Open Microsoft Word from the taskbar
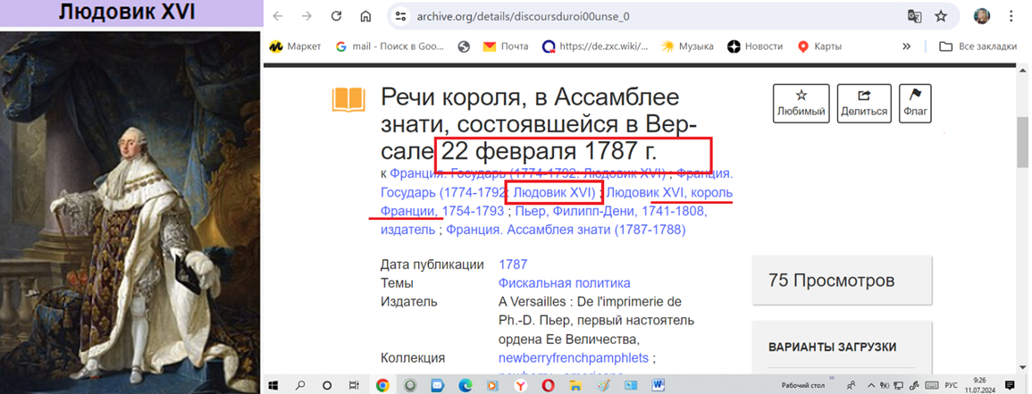This screenshot has width=1032, height=394. (659, 385)
